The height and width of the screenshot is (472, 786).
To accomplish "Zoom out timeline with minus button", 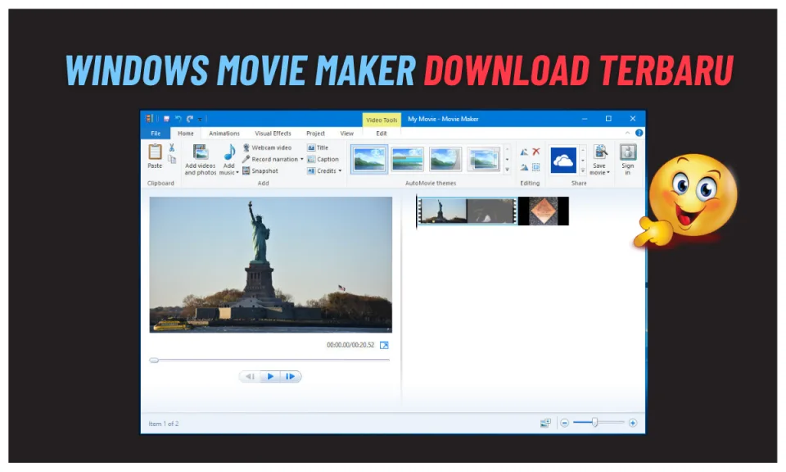I will click(x=564, y=423).
